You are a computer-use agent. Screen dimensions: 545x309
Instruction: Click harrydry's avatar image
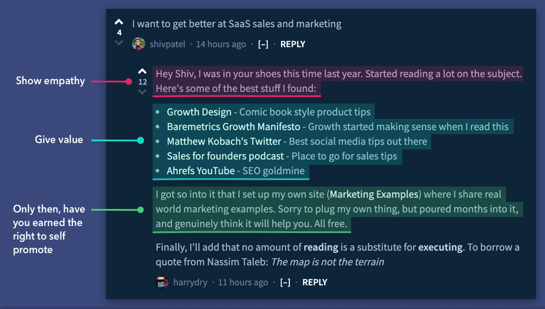(162, 283)
